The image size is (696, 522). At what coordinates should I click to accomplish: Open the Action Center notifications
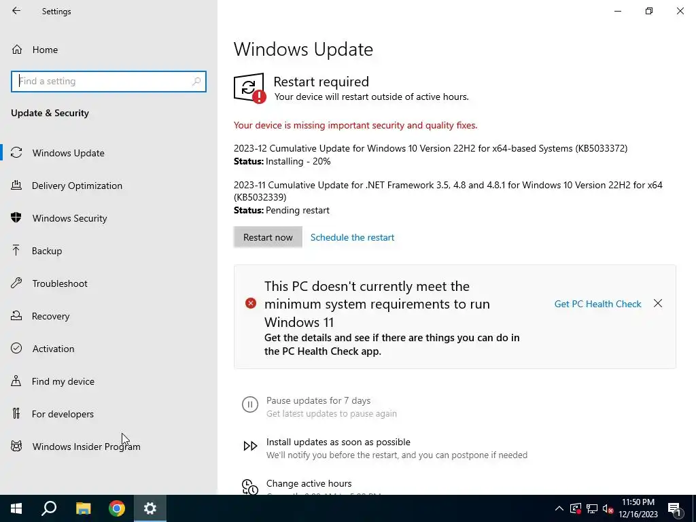pos(675,509)
